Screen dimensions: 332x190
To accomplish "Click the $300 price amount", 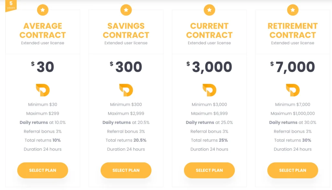I will coord(128,67).
